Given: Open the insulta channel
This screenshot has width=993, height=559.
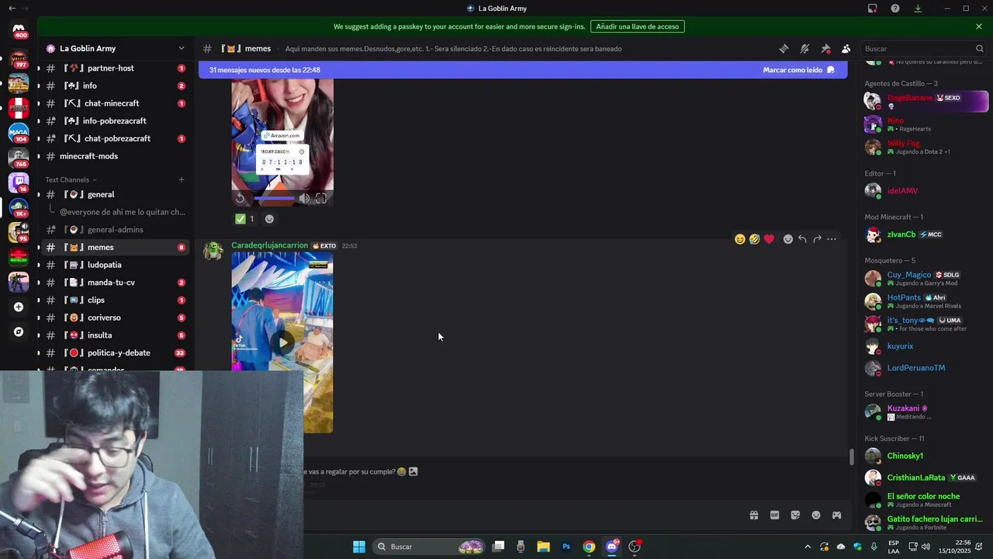Looking at the screenshot, I should click(115, 335).
